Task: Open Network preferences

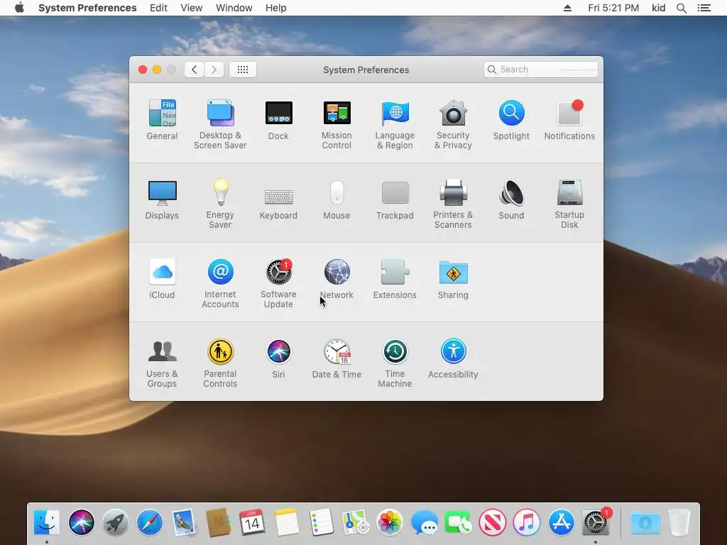Action: coord(337,279)
